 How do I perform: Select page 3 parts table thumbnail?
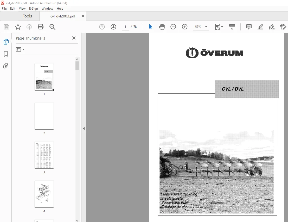point(44,155)
